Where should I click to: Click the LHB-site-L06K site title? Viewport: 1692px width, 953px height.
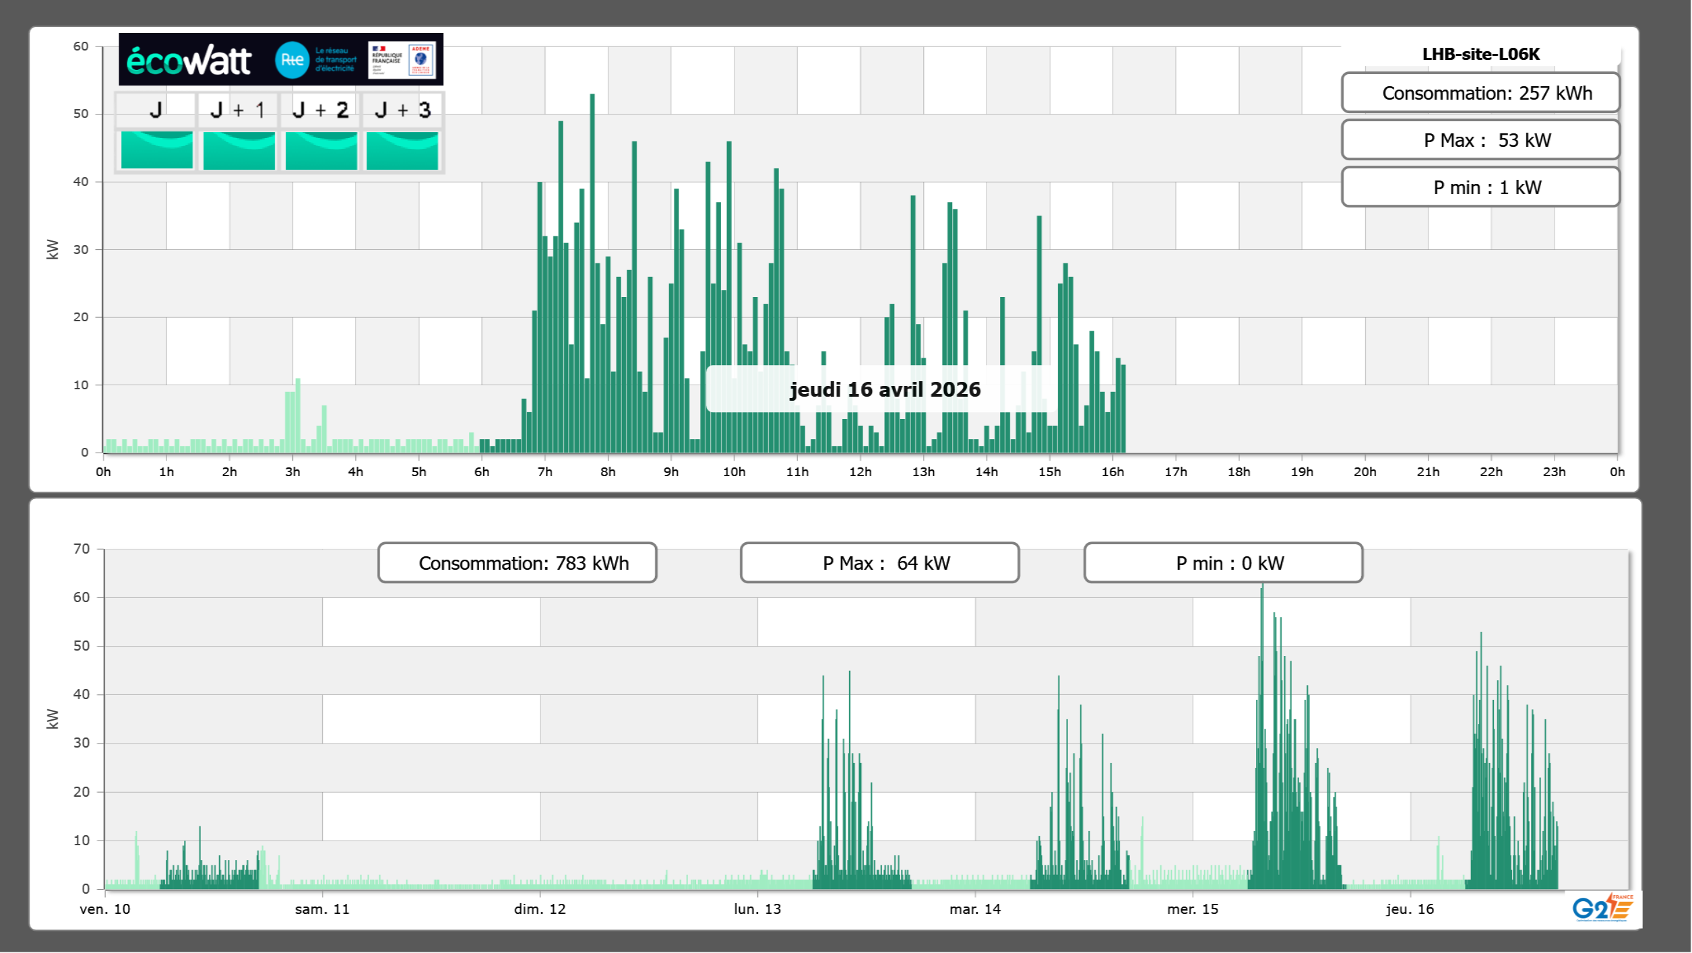click(1480, 54)
